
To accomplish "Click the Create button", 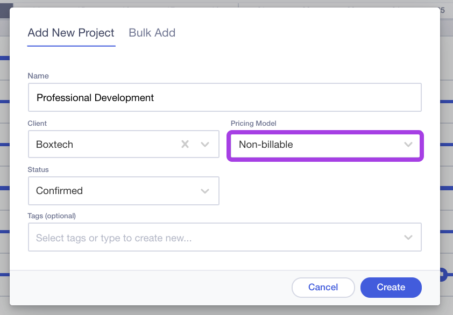I will click(391, 287).
